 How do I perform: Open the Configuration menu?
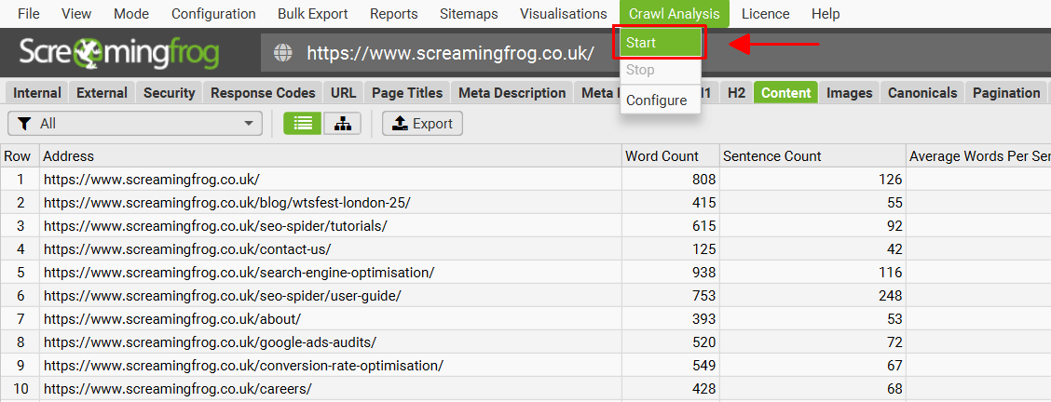[213, 13]
